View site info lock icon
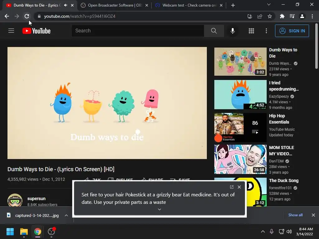 tap(39, 16)
